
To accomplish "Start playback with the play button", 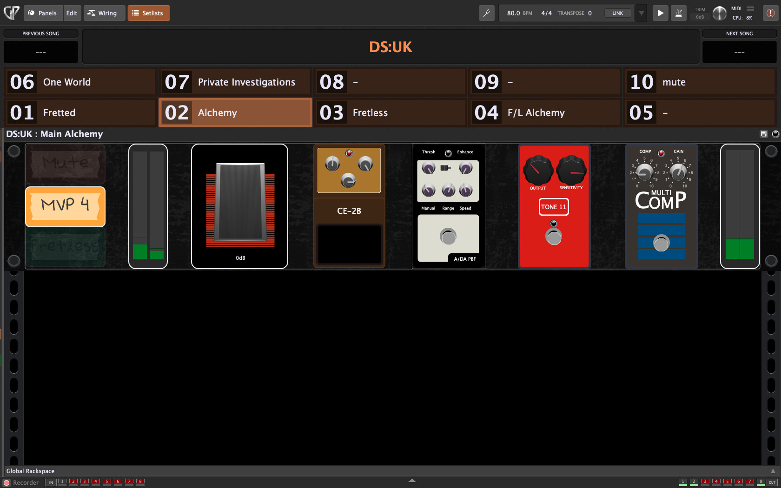I will (660, 13).
